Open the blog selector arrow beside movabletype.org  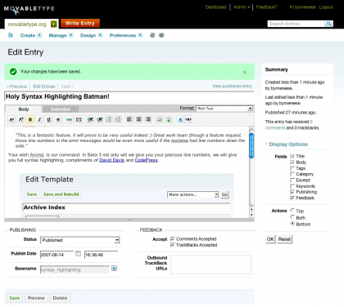[x=54, y=24]
